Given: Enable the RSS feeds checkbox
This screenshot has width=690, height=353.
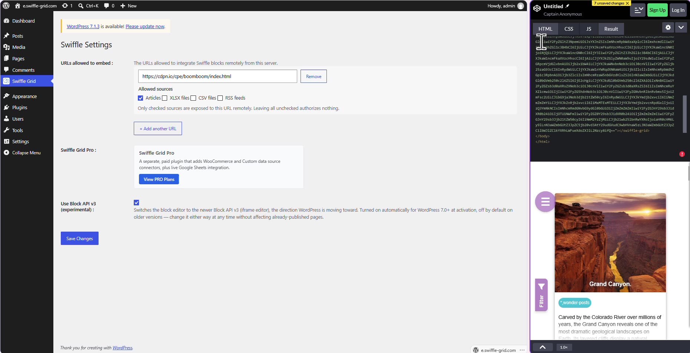Looking at the screenshot, I should [x=220, y=98].
